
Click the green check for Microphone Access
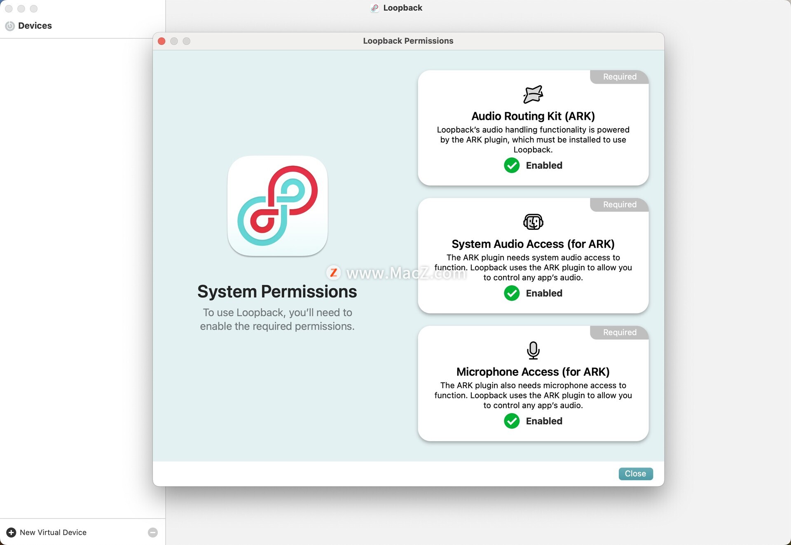tap(512, 421)
